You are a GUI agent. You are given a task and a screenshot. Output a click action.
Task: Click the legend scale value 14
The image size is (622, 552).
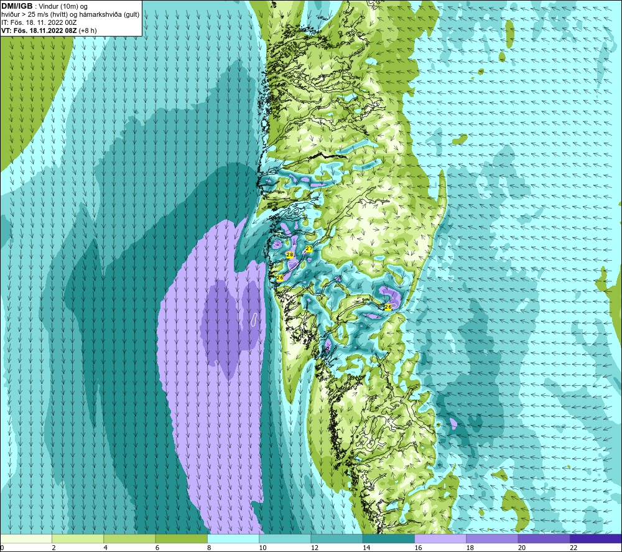pos(366,548)
